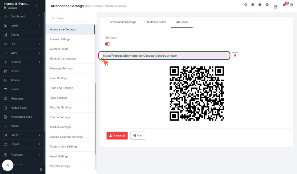Open Payroll Settings
Viewport: 297px width, 174px height.
click(x=70, y=166)
